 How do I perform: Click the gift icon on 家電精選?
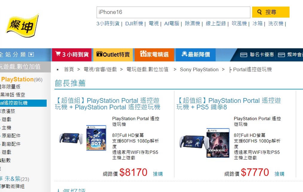pos(143,54)
